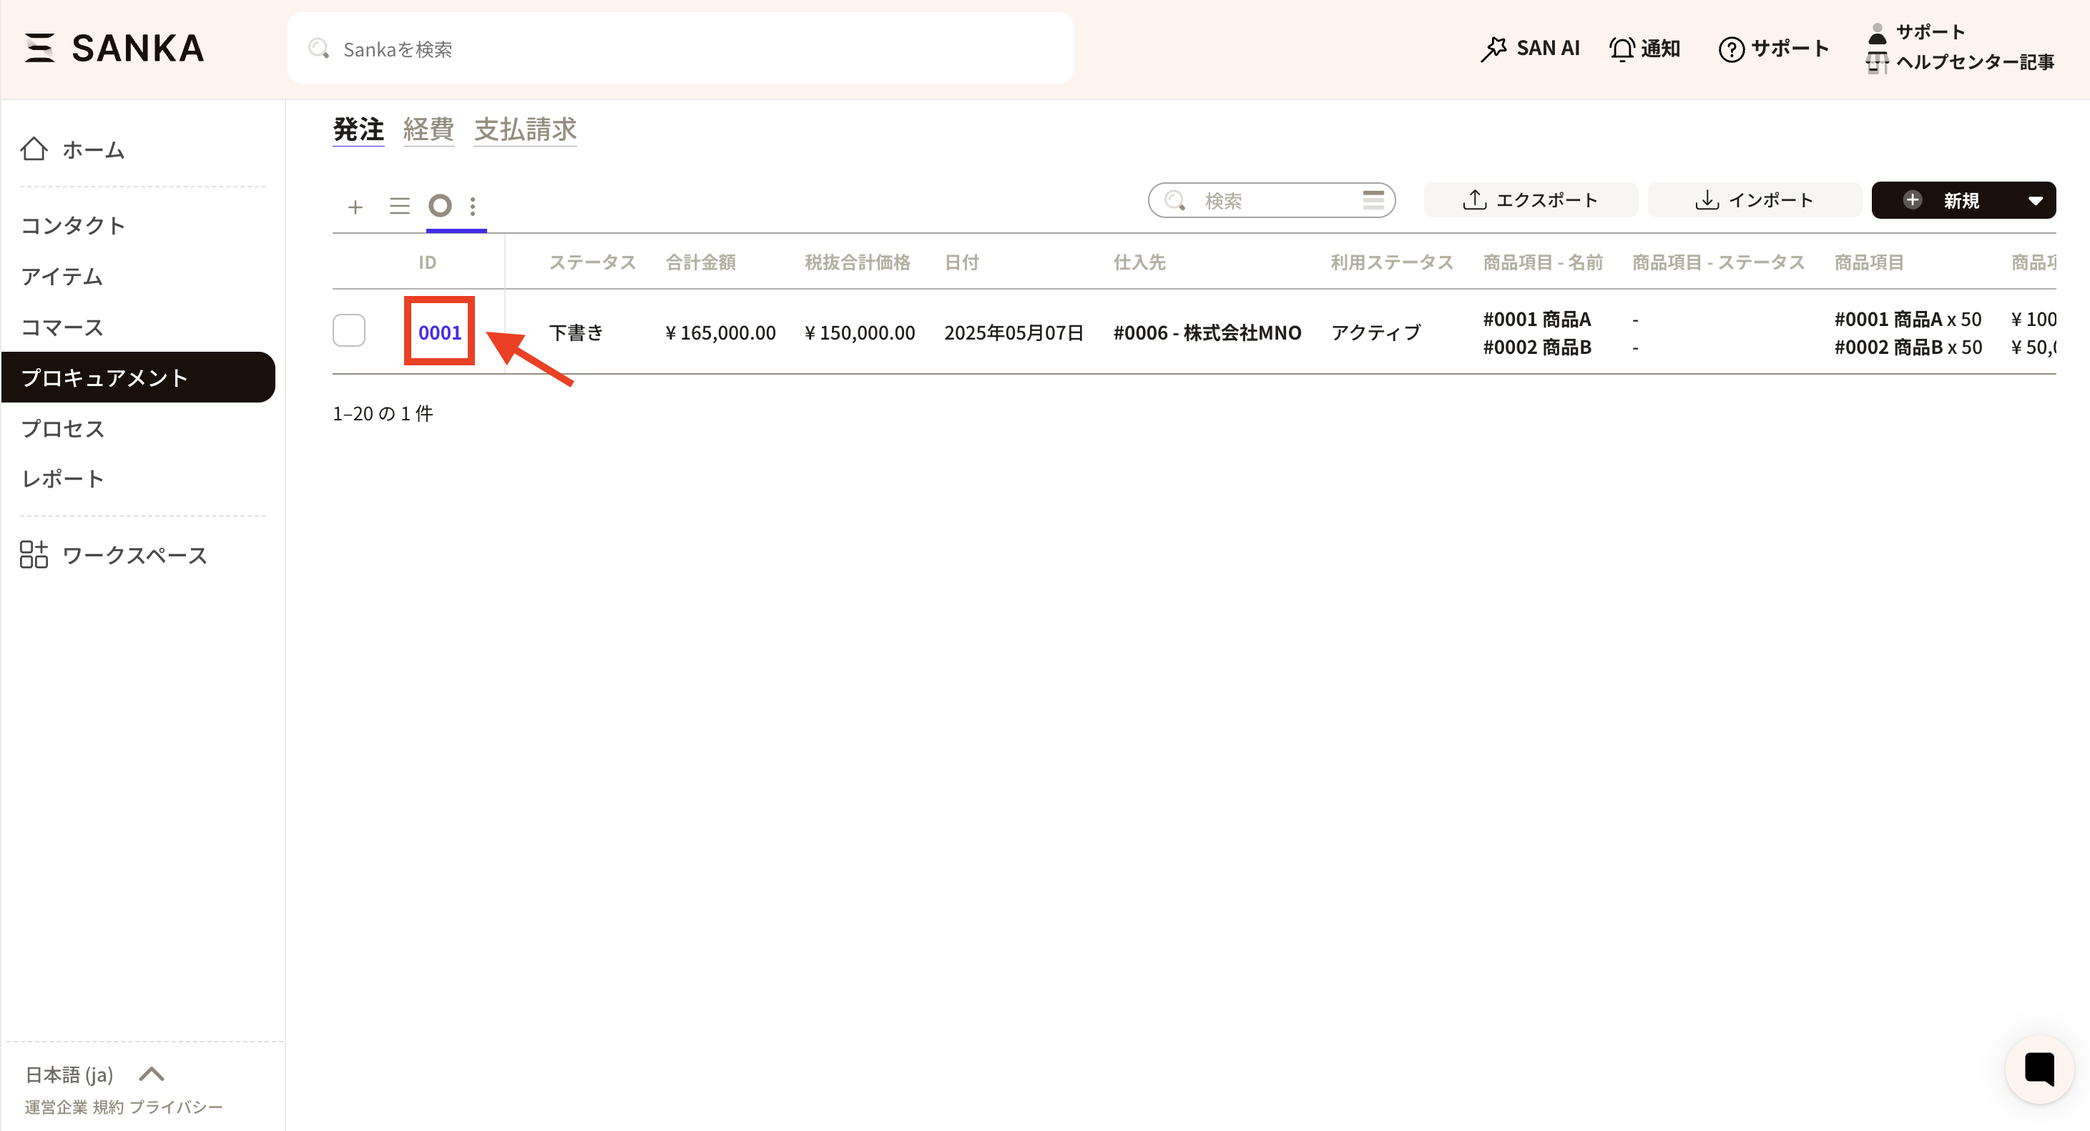Open the chat widget bubble
Image resolution: width=2090 pixels, height=1131 pixels.
(x=2039, y=1069)
